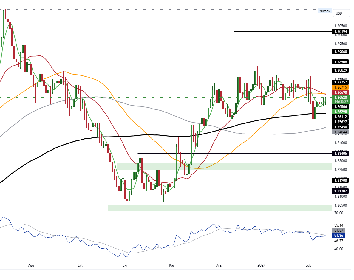
Task: Select the 1.29060 horizontal line price tag
Action: pos(340,52)
